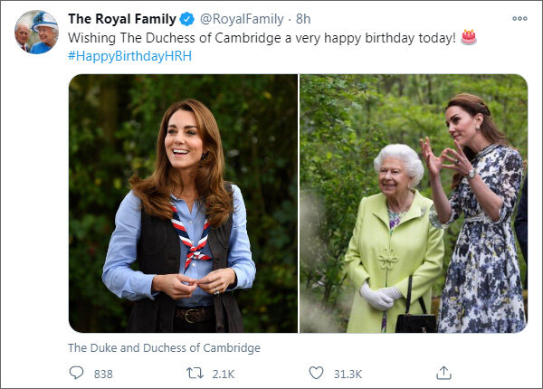Click the birthday cake emoji
The height and width of the screenshot is (389, 543).
(469, 37)
